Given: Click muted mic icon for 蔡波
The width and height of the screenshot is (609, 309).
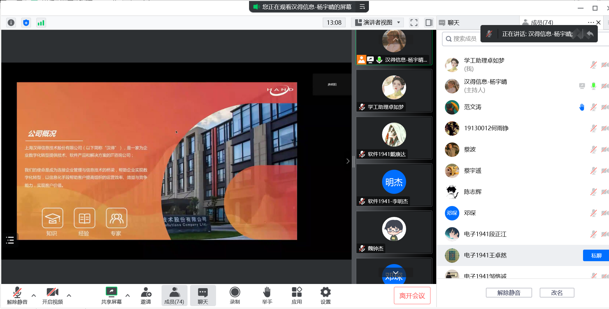Looking at the screenshot, I should click(x=594, y=150).
